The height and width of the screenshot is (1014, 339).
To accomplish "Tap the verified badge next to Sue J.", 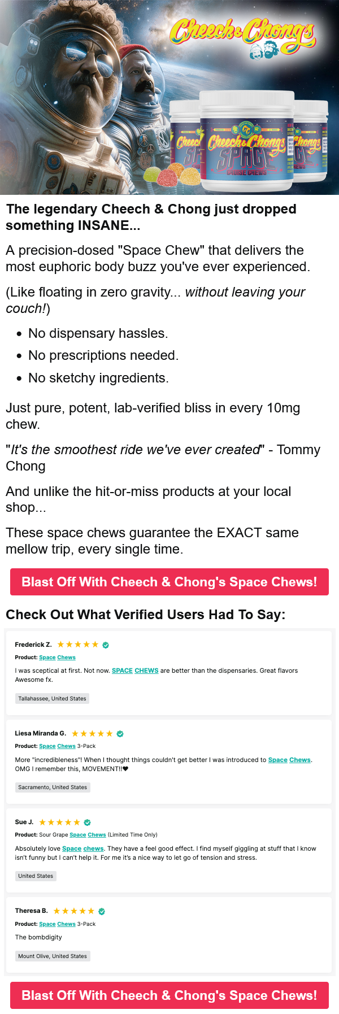I will pyautogui.click(x=87, y=822).
